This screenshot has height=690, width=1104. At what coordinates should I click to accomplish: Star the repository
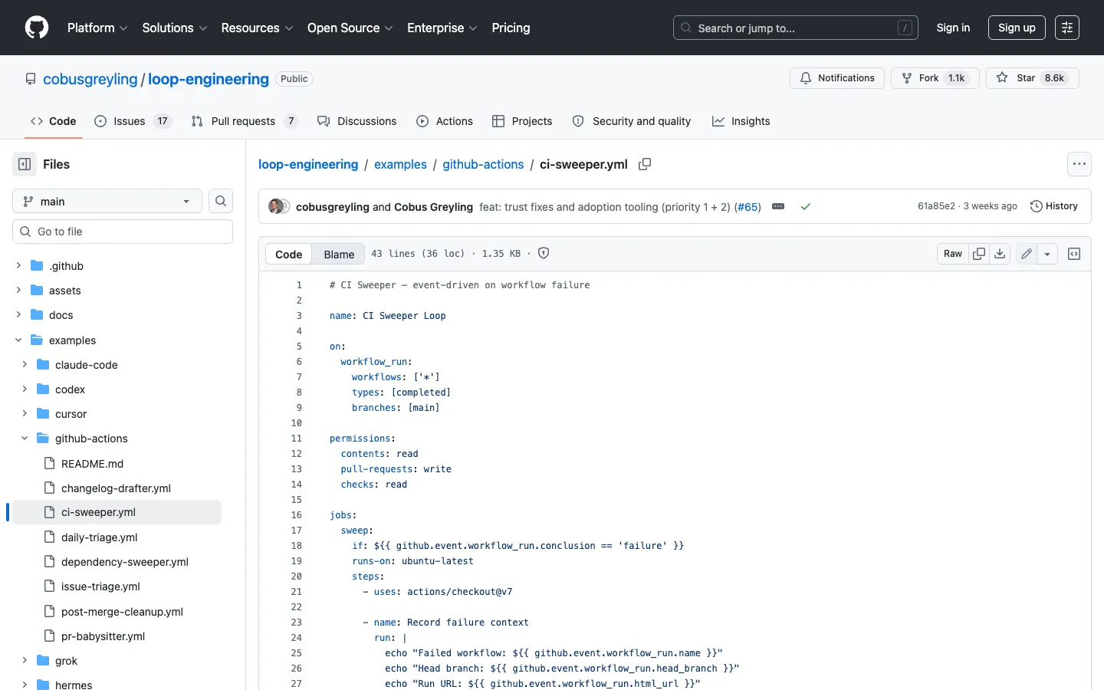(1032, 78)
